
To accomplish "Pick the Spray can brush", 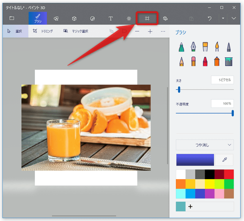I will tap(217, 62).
